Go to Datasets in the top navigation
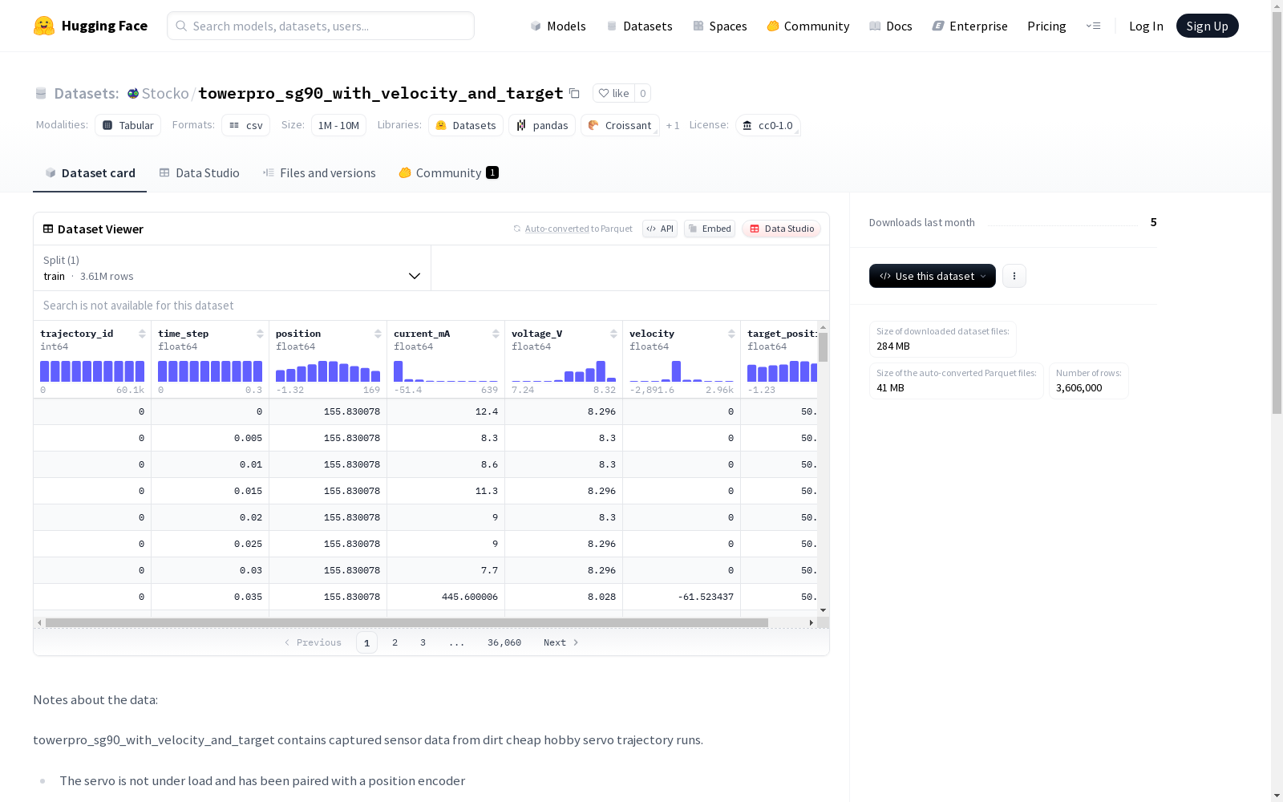This screenshot has height=802, width=1283. click(x=639, y=26)
